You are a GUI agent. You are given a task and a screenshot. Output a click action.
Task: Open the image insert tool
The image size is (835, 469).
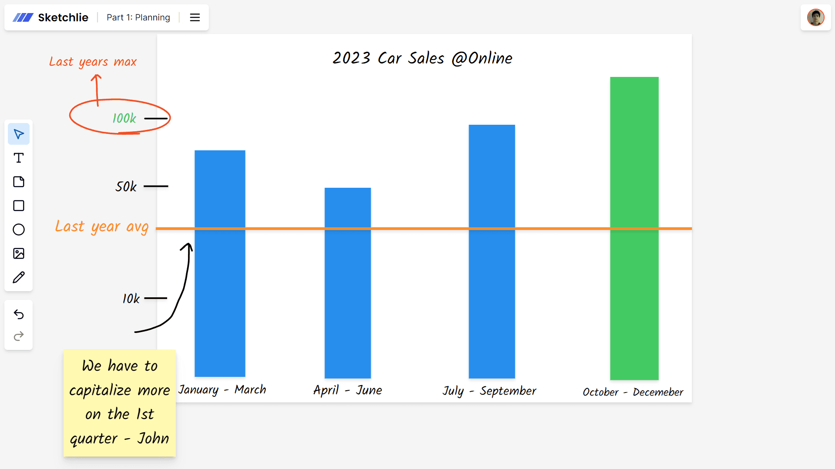19,253
